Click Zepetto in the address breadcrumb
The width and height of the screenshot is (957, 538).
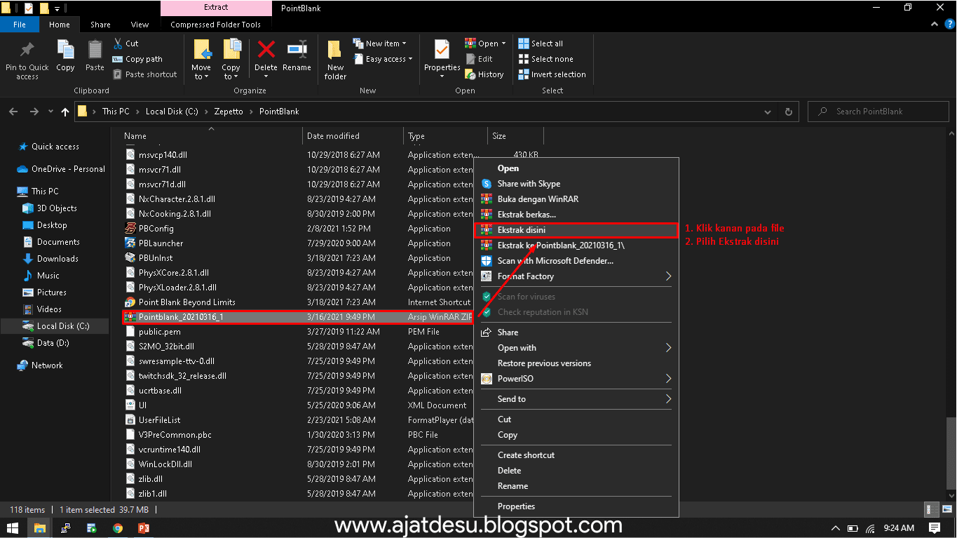tap(229, 112)
